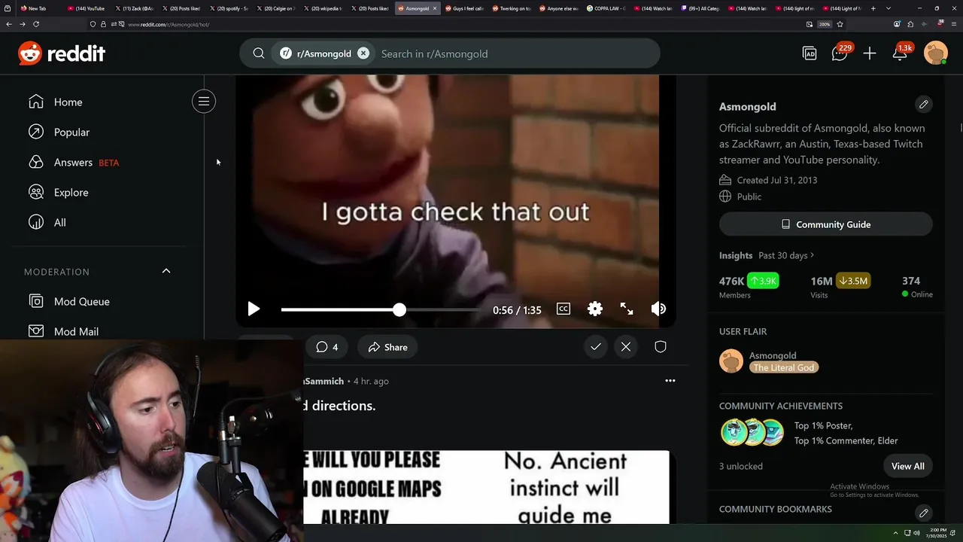Switch to the New Tab browser tab

point(38,8)
